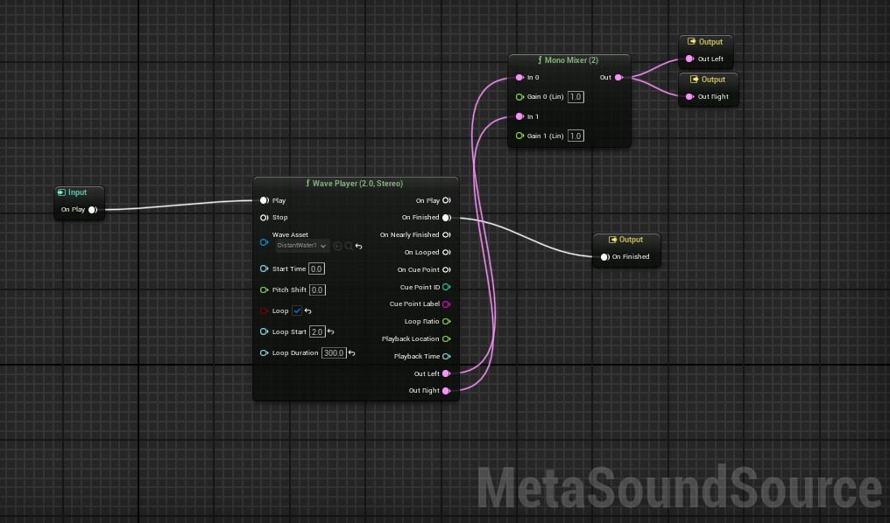
Task: Uncheck the Loop checkbox on Wave Player
Action: (x=297, y=310)
